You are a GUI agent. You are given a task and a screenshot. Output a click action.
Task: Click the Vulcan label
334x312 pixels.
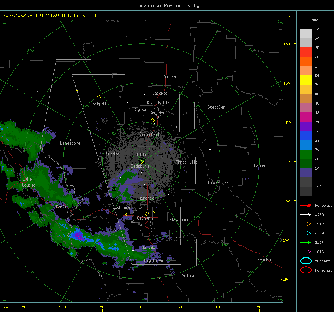189,276
